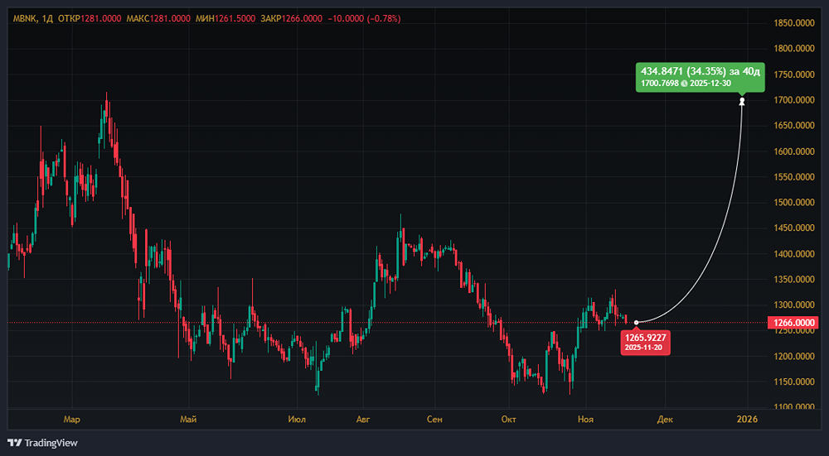829x456 pixels.
Task: Click the ЗАКР 1266.0000 close value
Action: click(291, 18)
